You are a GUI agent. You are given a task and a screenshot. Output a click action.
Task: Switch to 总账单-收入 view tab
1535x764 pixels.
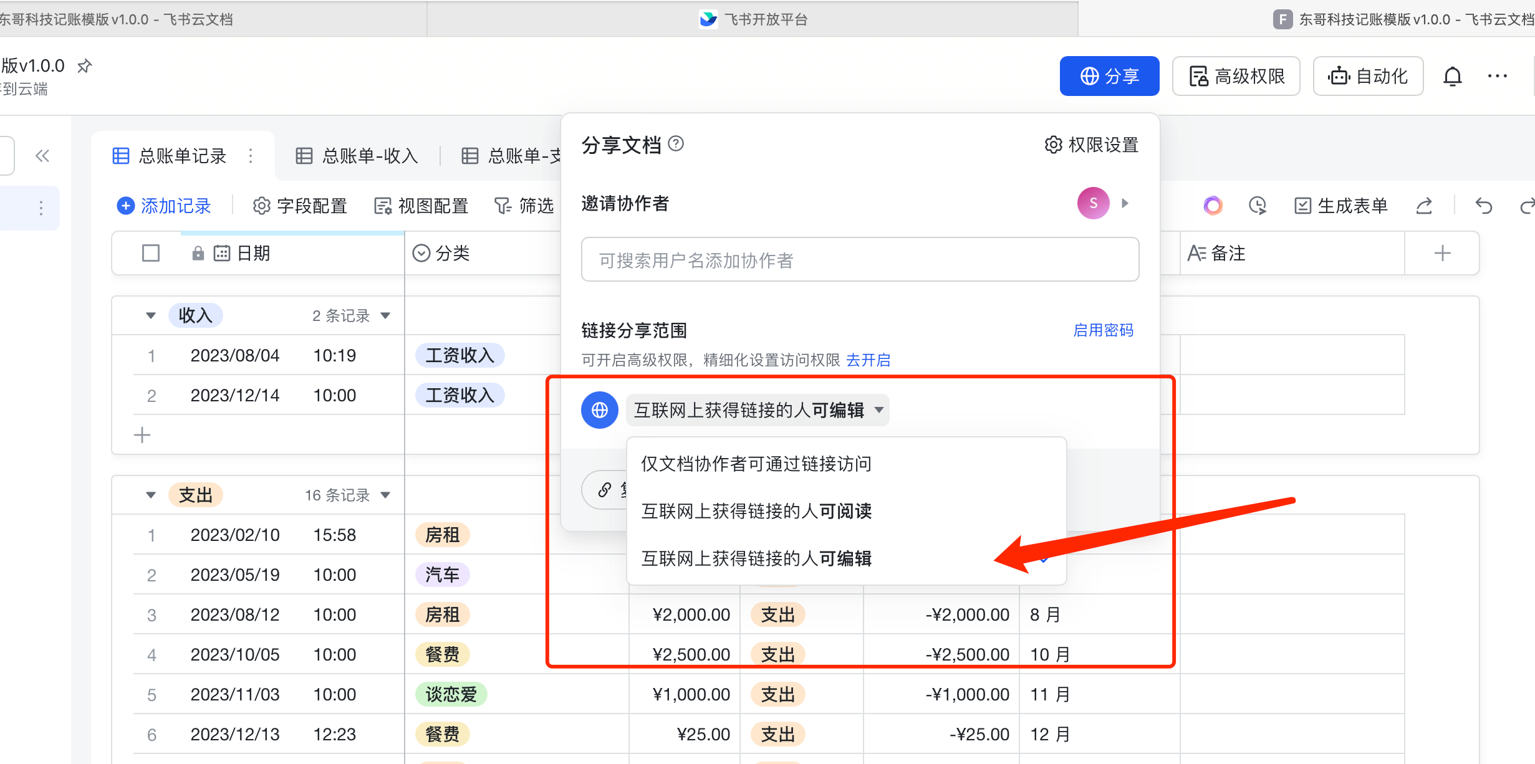click(357, 156)
